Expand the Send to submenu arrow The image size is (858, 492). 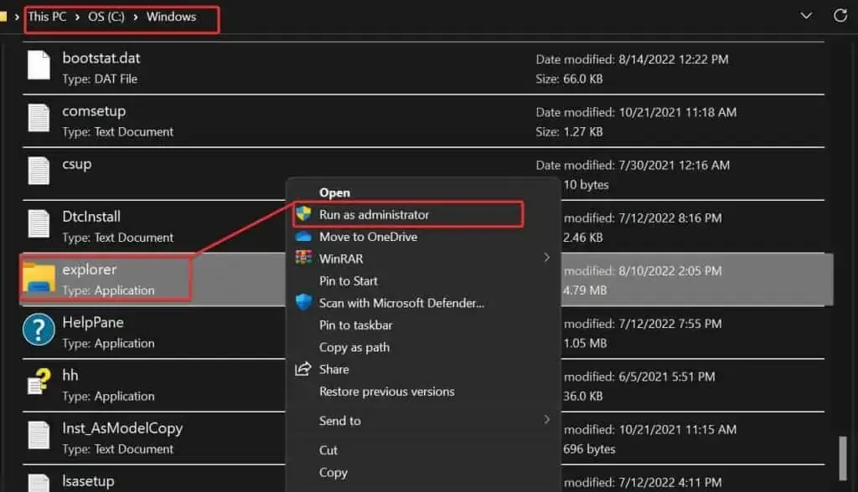(546, 419)
